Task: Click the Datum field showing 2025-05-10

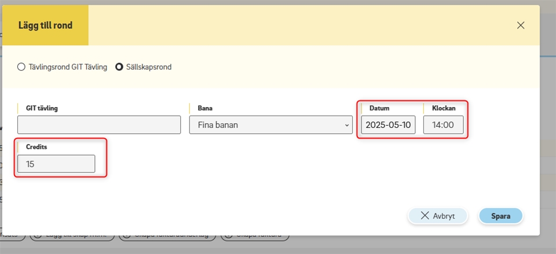Action: pos(388,125)
